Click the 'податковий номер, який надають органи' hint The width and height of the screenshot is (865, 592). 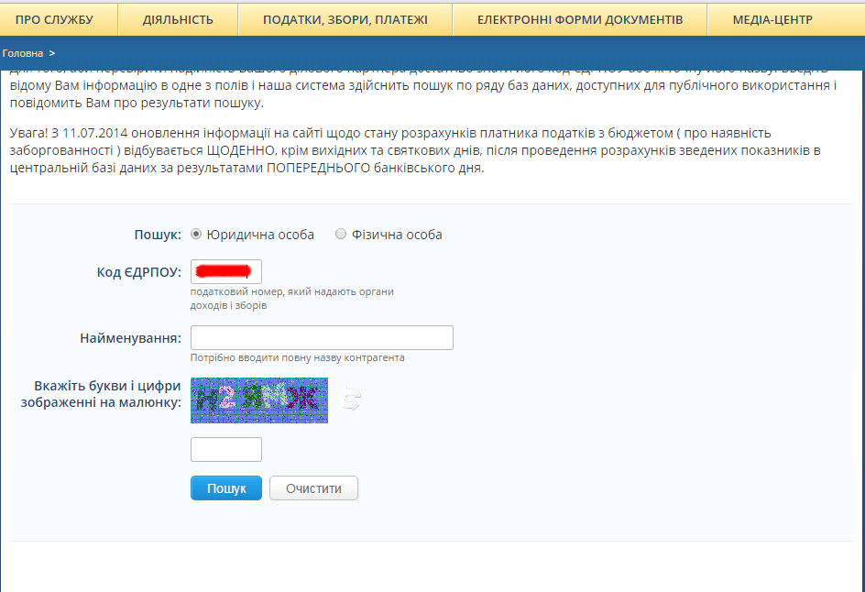[291, 291]
